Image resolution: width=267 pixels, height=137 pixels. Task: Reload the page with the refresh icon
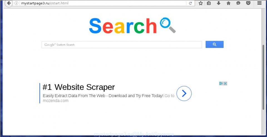190,3
